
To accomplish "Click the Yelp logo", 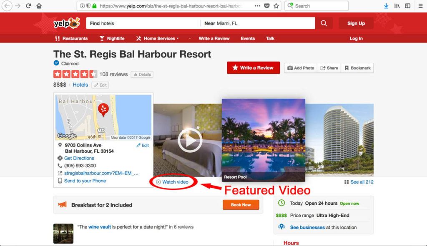I will 66,23.
